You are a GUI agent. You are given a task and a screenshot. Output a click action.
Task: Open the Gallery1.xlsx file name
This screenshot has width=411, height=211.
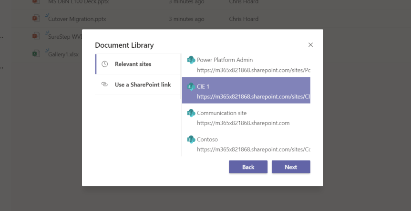click(63, 54)
